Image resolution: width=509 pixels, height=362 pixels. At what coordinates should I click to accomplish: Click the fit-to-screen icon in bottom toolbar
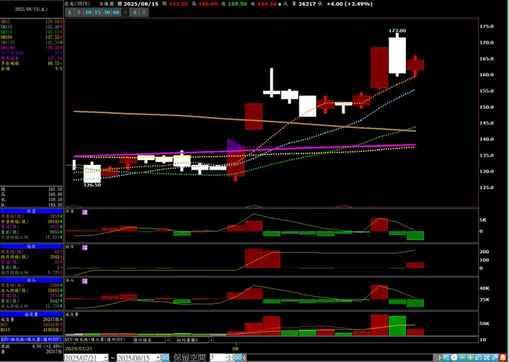click(x=486, y=358)
